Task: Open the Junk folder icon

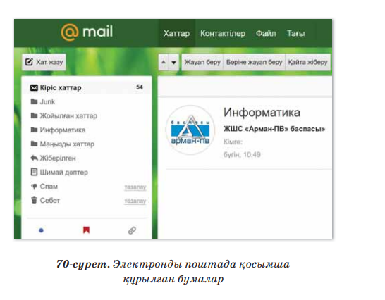Action: click(x=34, y=101)
